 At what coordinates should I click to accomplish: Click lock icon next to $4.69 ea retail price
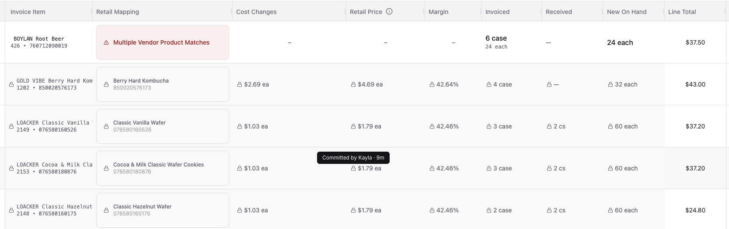click(353, 84)
